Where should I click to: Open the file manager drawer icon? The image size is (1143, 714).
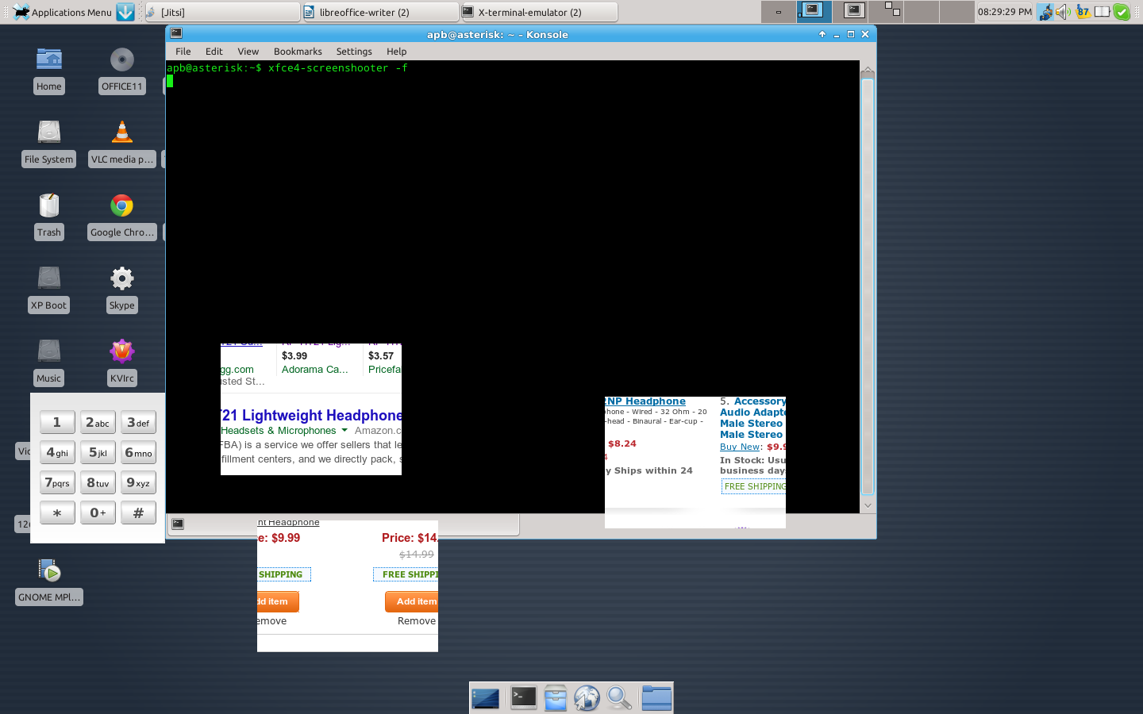pos(555,698)
